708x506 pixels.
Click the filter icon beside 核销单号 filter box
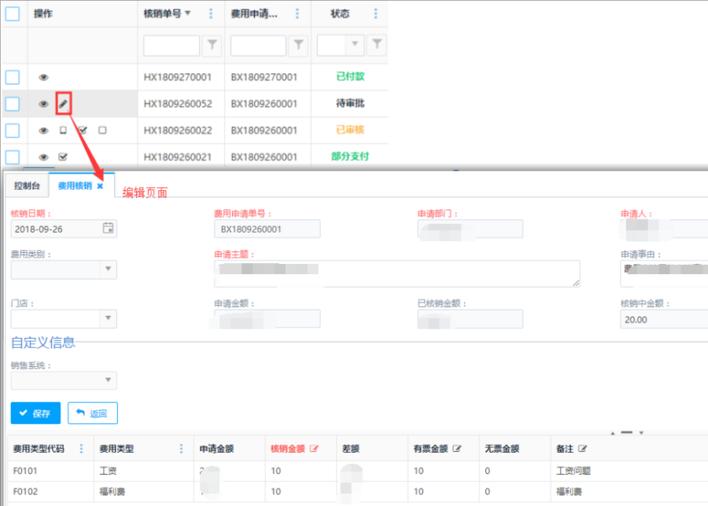point(212,46)
